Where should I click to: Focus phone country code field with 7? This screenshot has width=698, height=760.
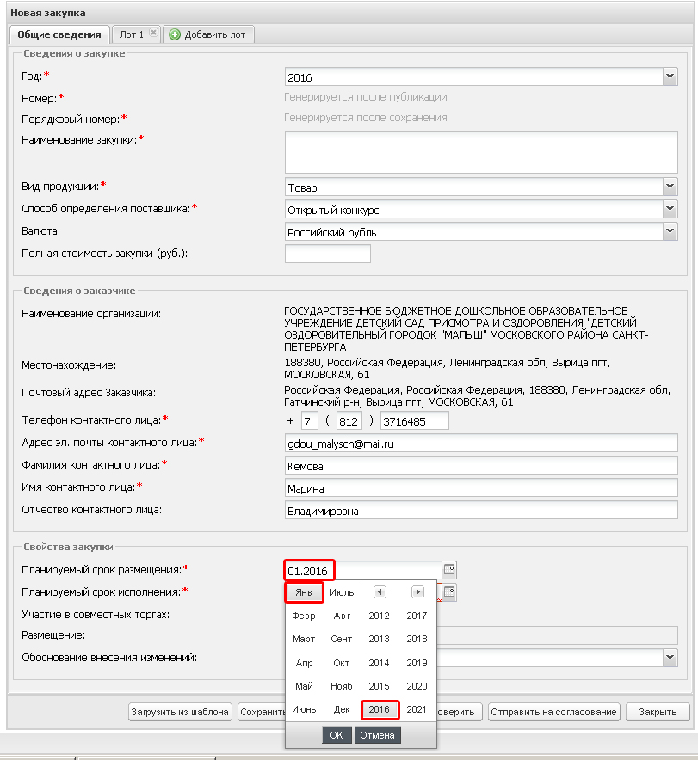(x=310, y=420)
